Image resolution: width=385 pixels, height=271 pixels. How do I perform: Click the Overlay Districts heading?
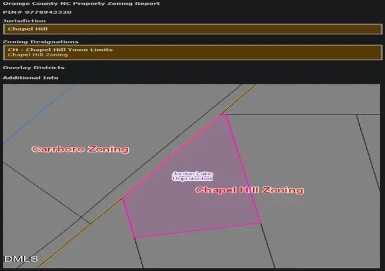(34, 67)
